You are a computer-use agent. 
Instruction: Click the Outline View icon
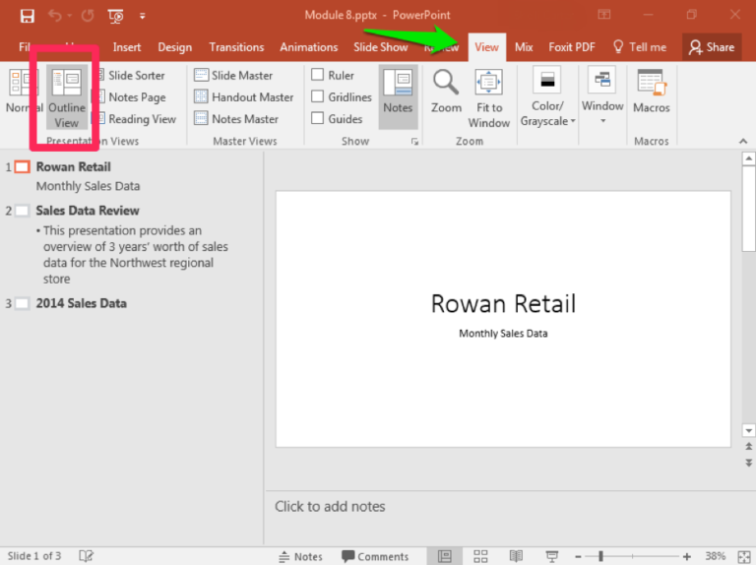[66, 85]
